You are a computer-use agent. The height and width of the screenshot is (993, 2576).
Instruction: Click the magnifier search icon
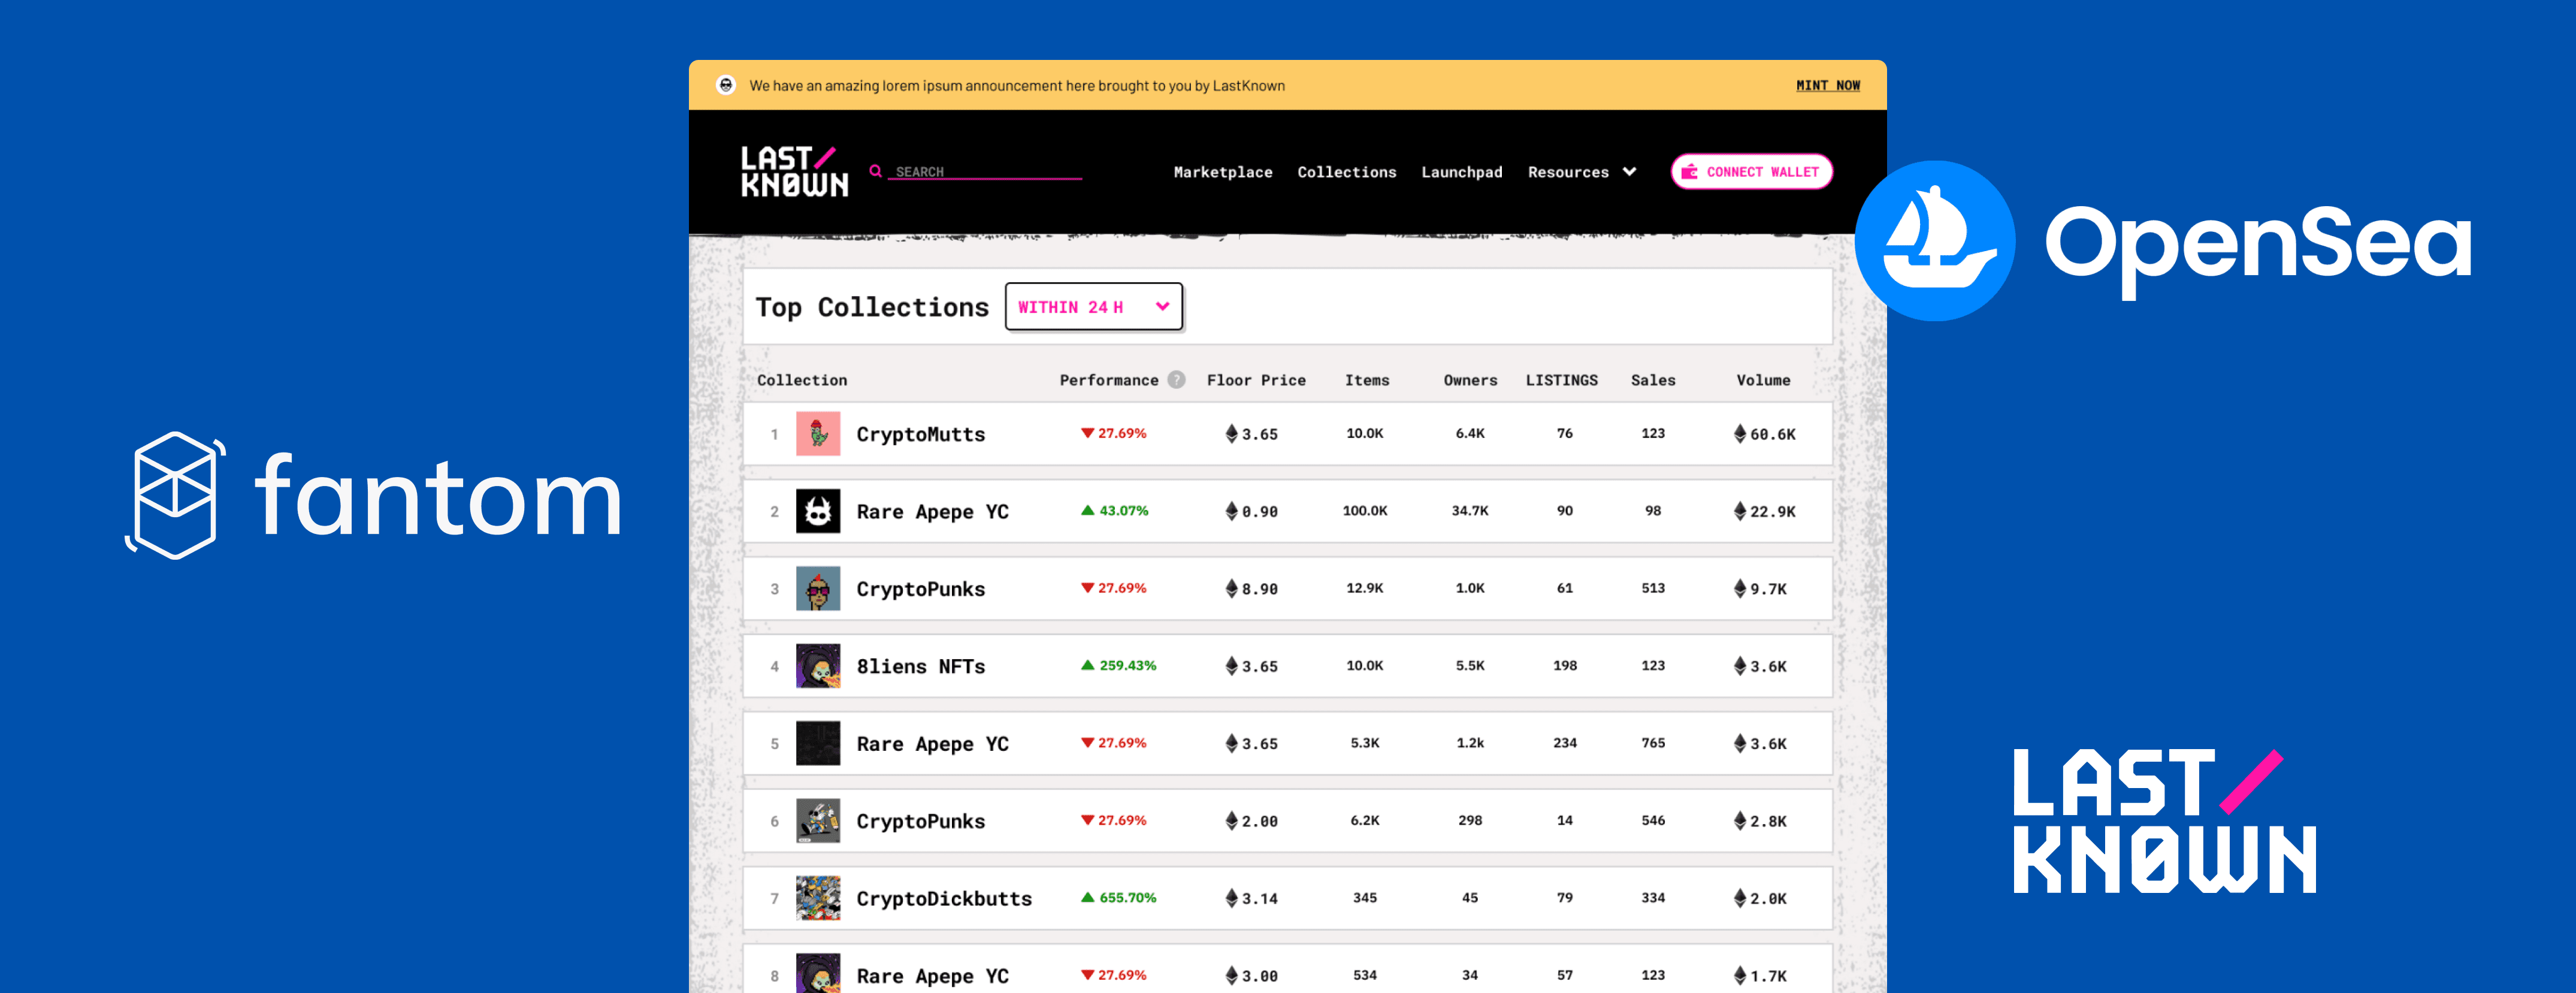(x=875, y=171)
